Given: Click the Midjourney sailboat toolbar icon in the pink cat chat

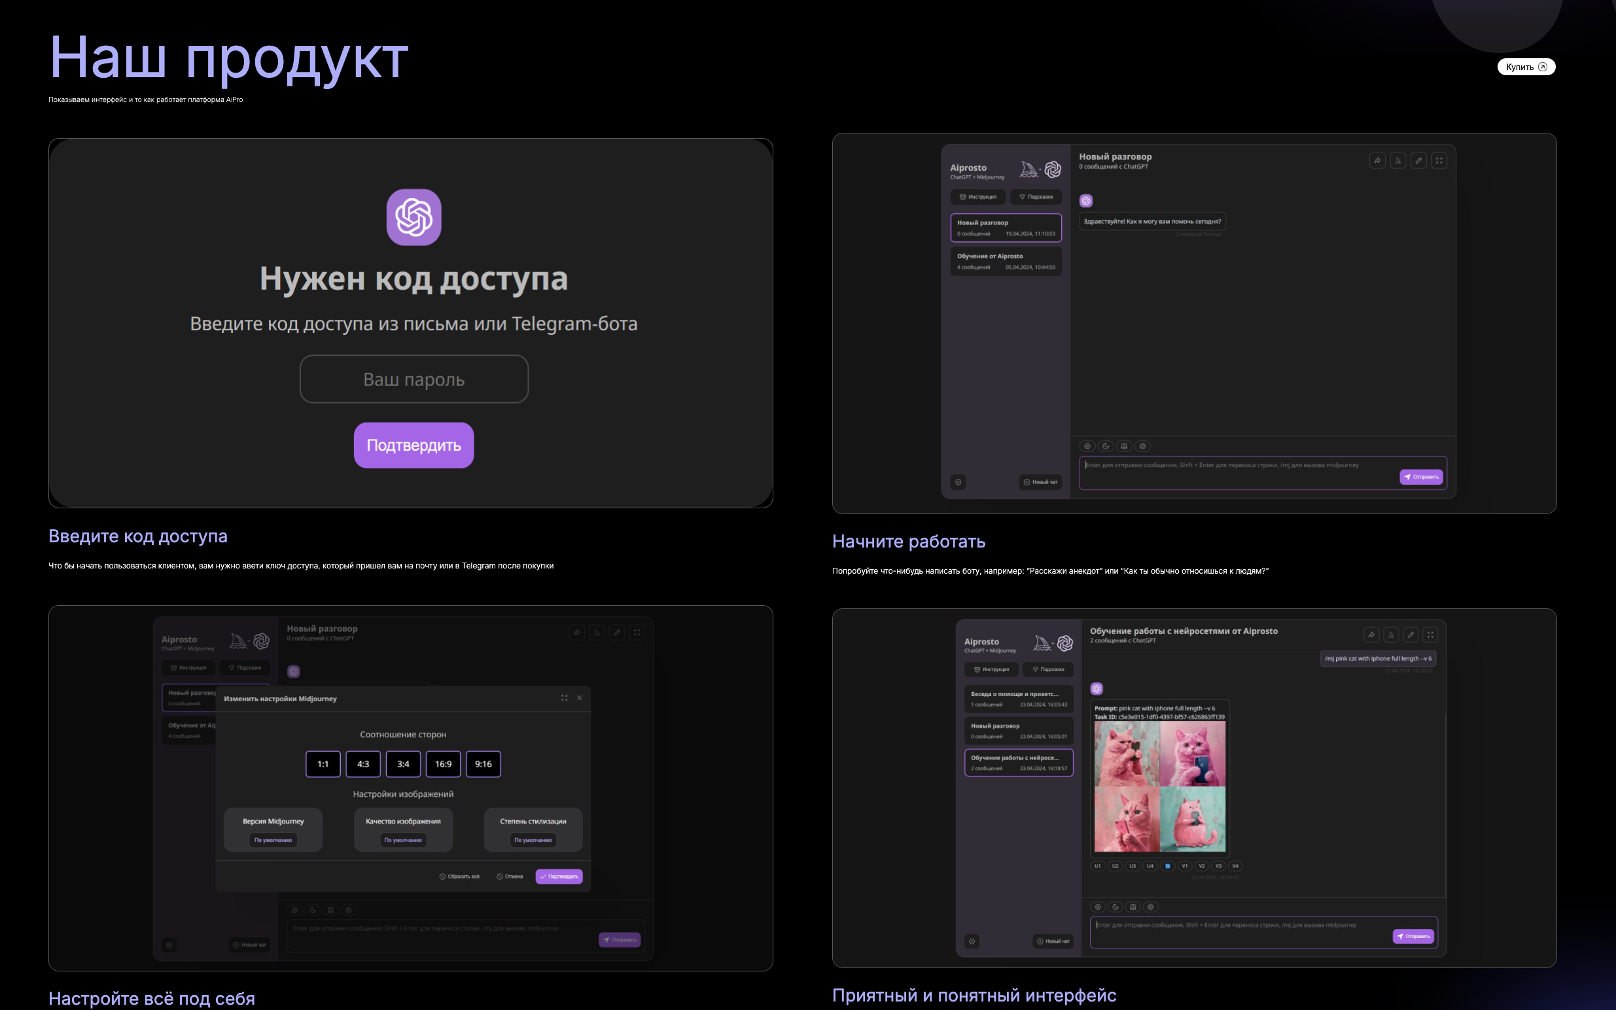Looking at the screenshot, I should coord(1391,635).
